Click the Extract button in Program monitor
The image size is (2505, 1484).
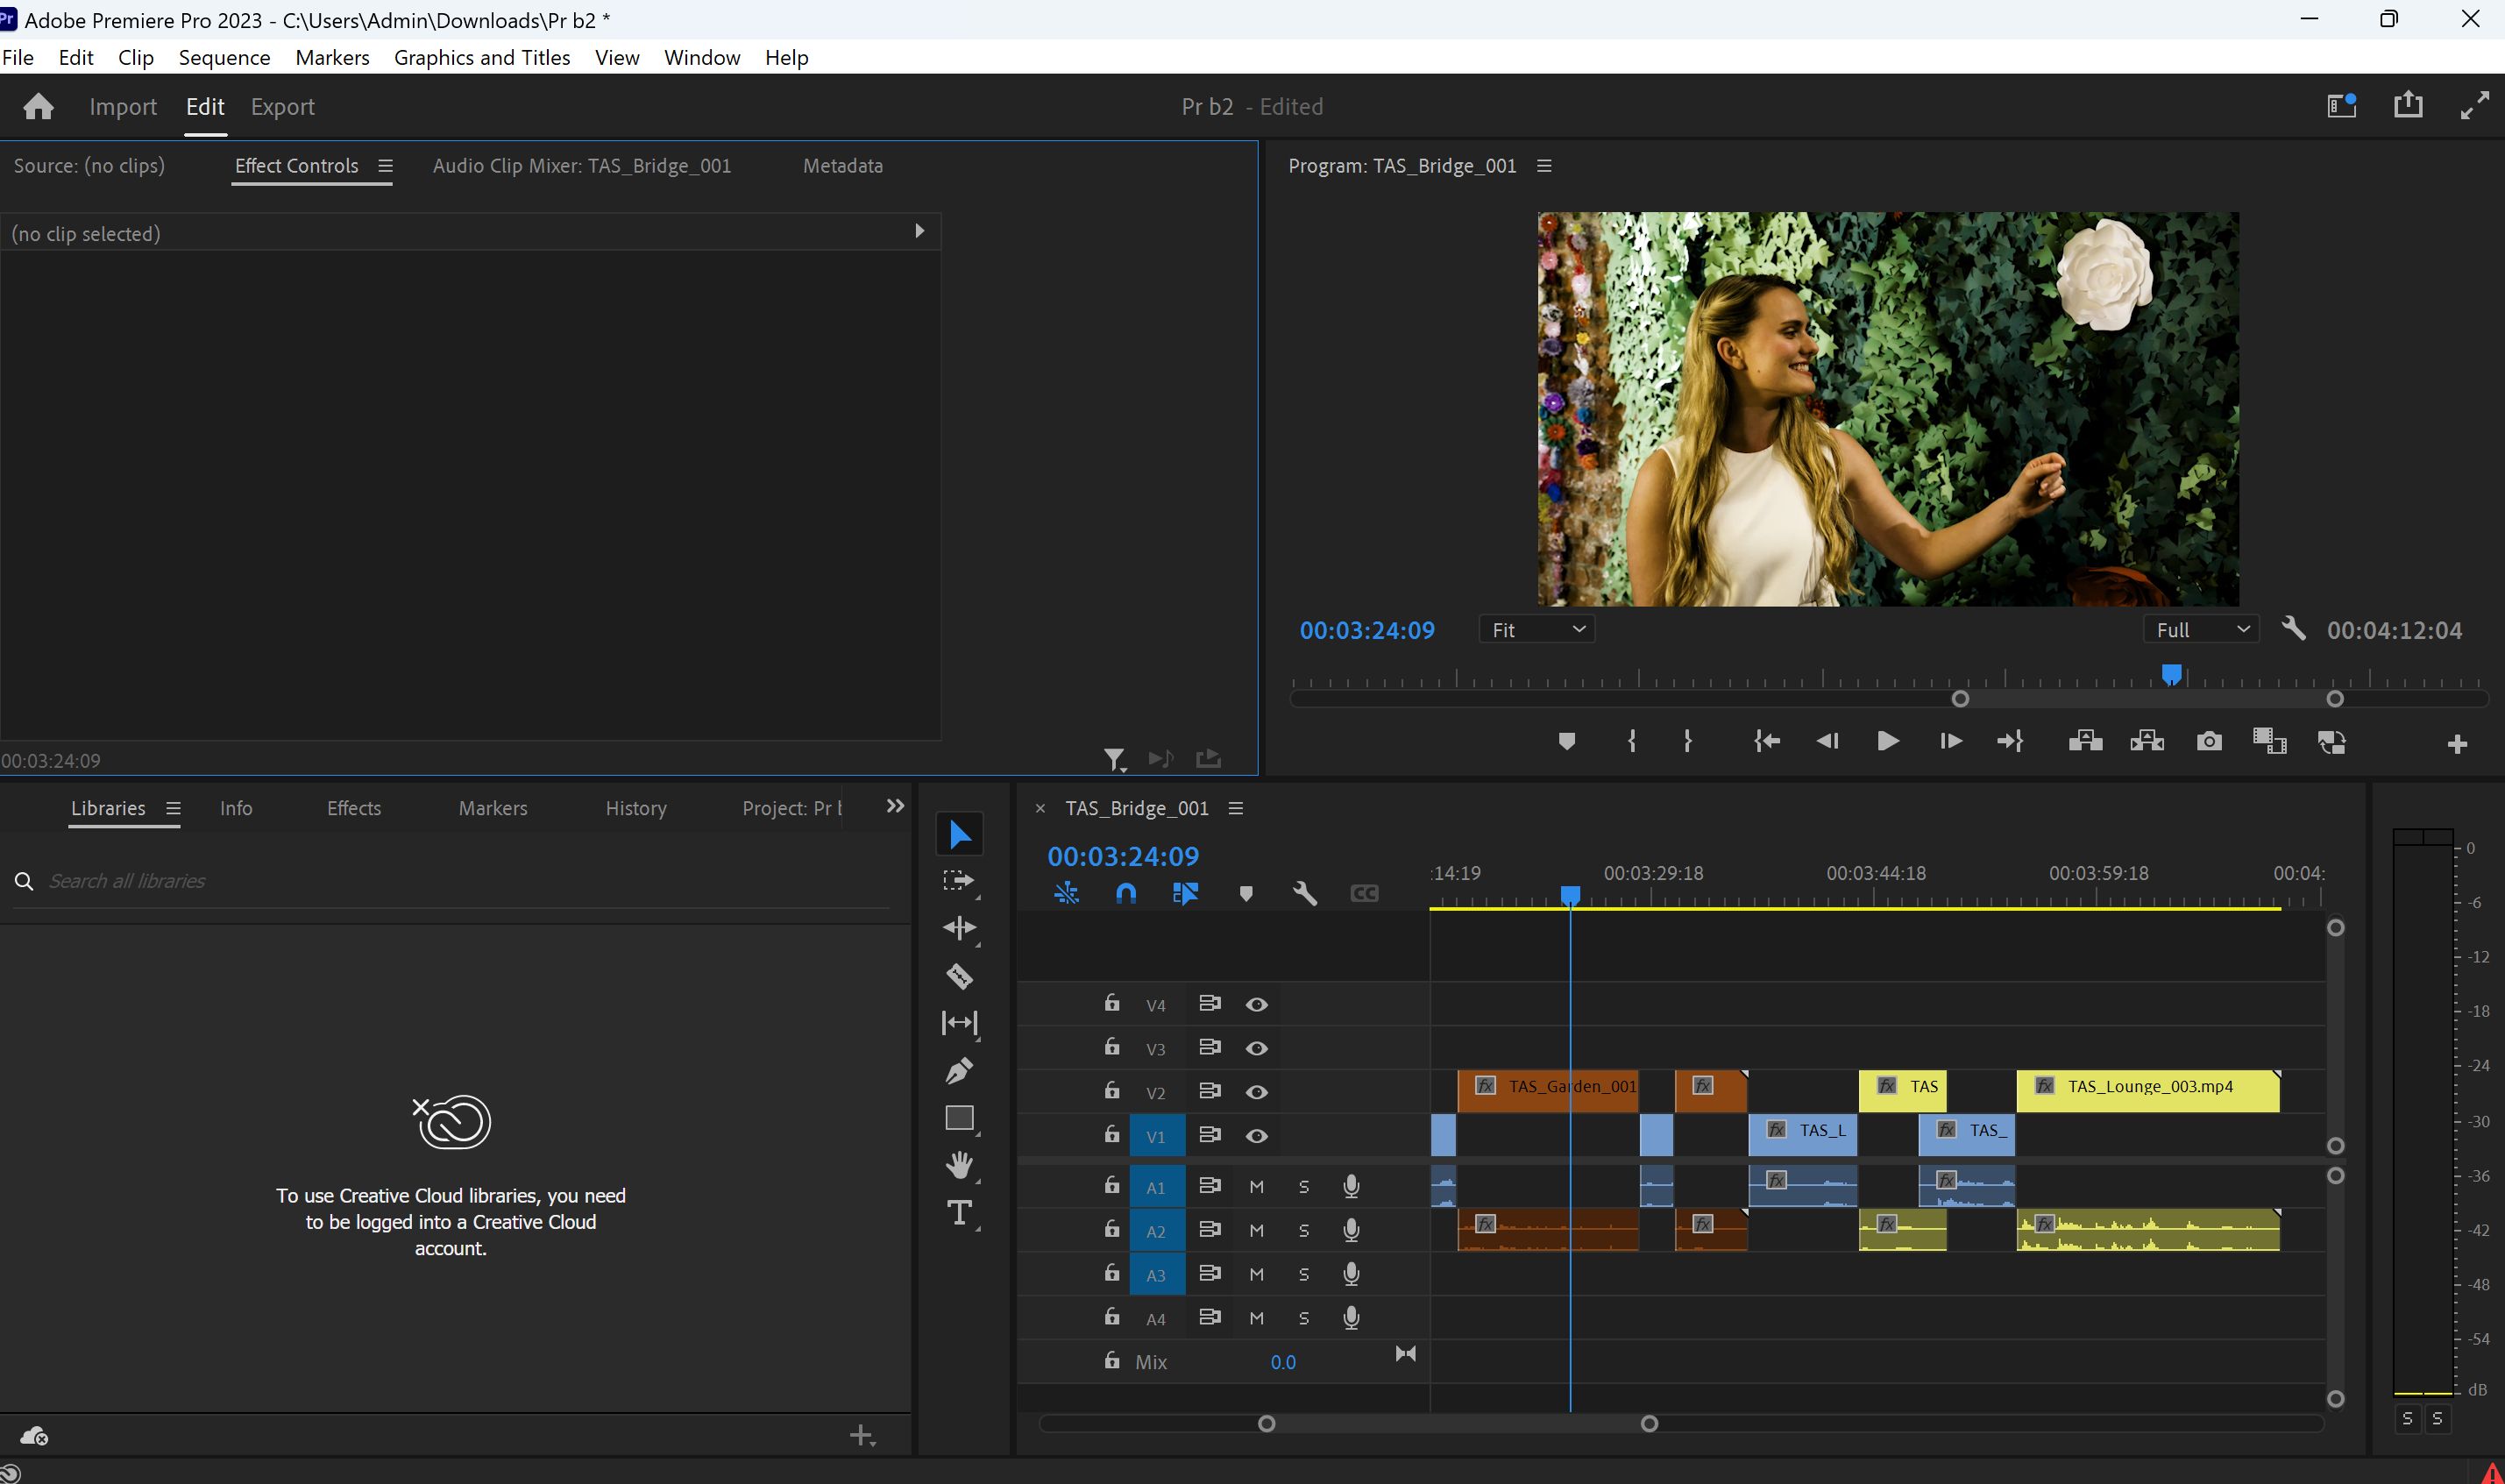2147,741
